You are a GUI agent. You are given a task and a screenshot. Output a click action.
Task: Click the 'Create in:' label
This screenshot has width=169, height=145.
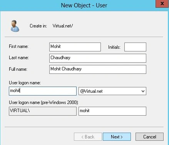38,26
